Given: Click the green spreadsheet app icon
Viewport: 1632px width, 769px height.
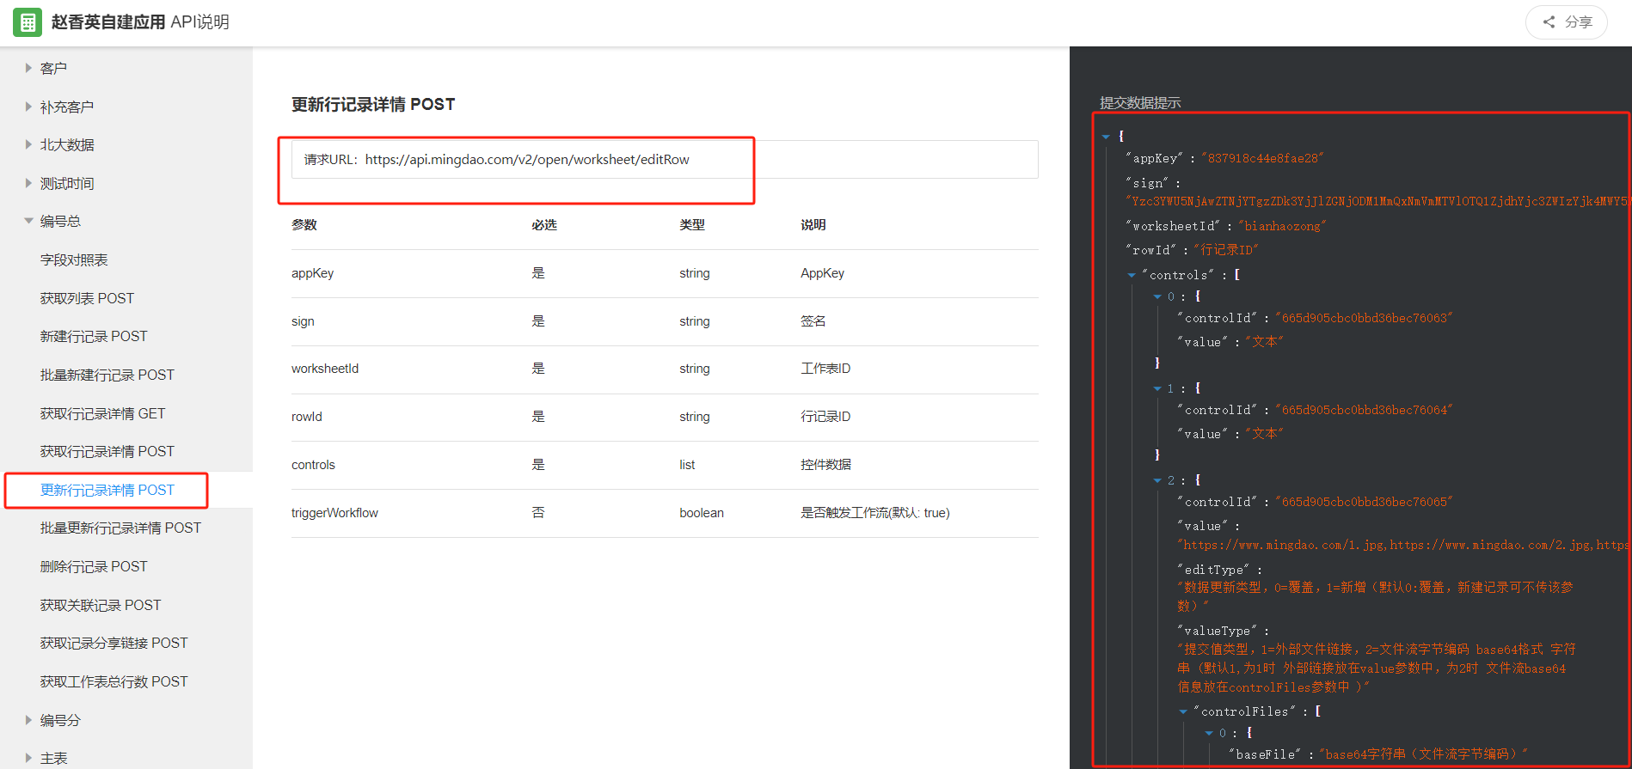Looking at the screenshot, I should tap(28, 22).
